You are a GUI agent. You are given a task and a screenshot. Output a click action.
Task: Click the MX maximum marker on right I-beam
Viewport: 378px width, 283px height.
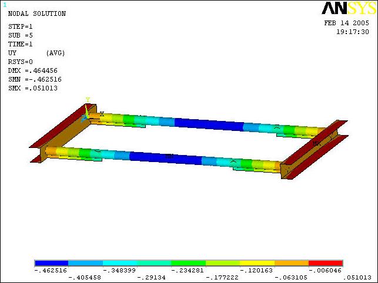[x=316, y=143]
